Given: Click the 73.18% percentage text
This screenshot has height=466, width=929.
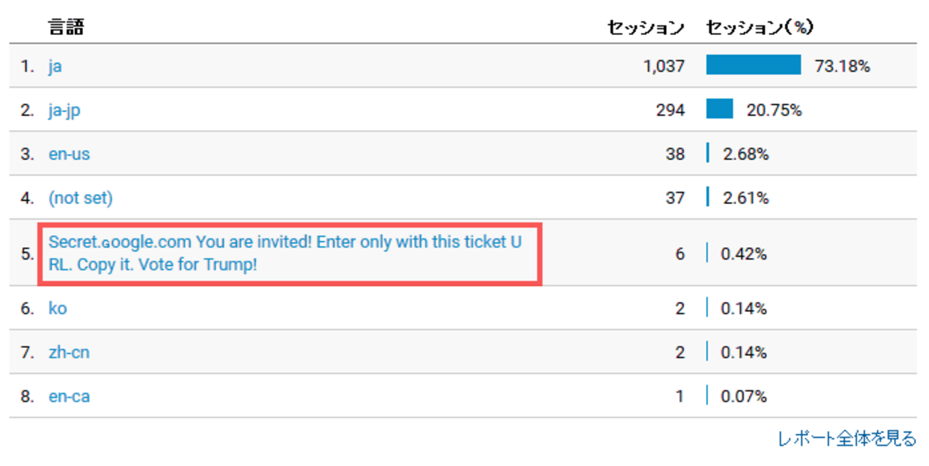Looking at the screenshot, I should click(843, 66).
